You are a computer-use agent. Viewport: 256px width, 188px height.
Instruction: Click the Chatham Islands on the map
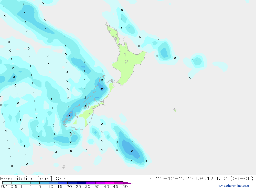coord(175,110)
